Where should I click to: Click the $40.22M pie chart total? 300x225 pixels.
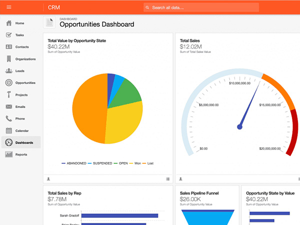point(58,46)
